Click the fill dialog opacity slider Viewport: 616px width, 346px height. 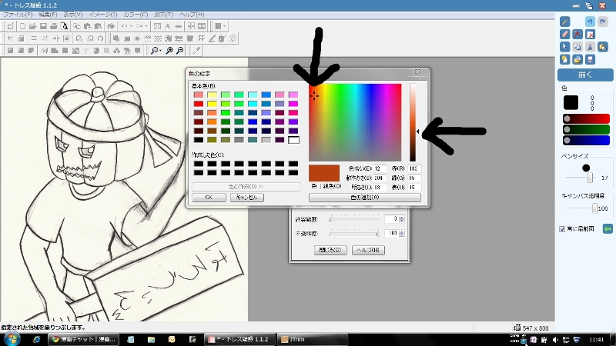[355, 234]
